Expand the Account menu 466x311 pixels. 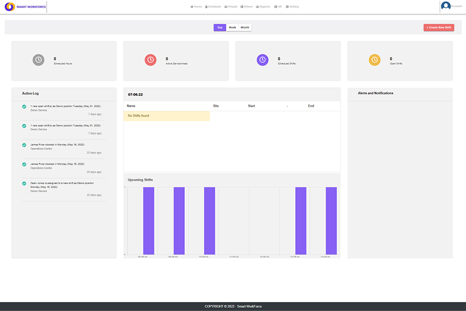449,6
